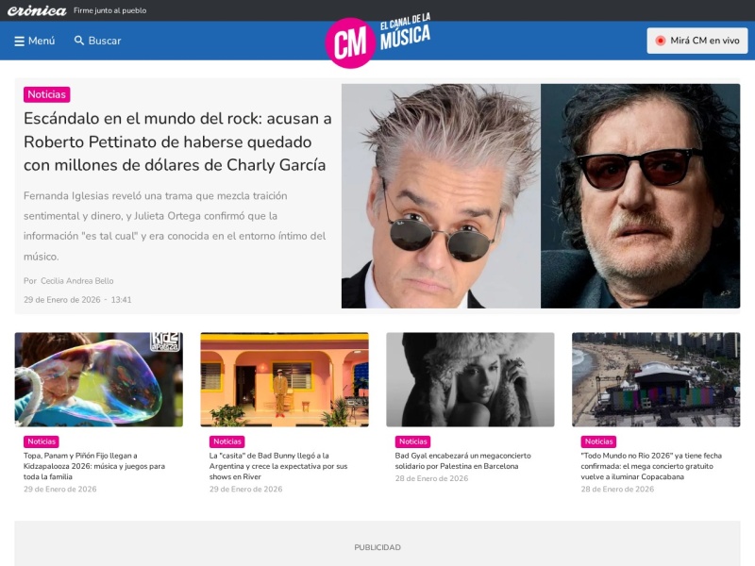
Task: Click Noticias tag under Copacabana image
Action: pyautogui.click(x=599, y=441)
